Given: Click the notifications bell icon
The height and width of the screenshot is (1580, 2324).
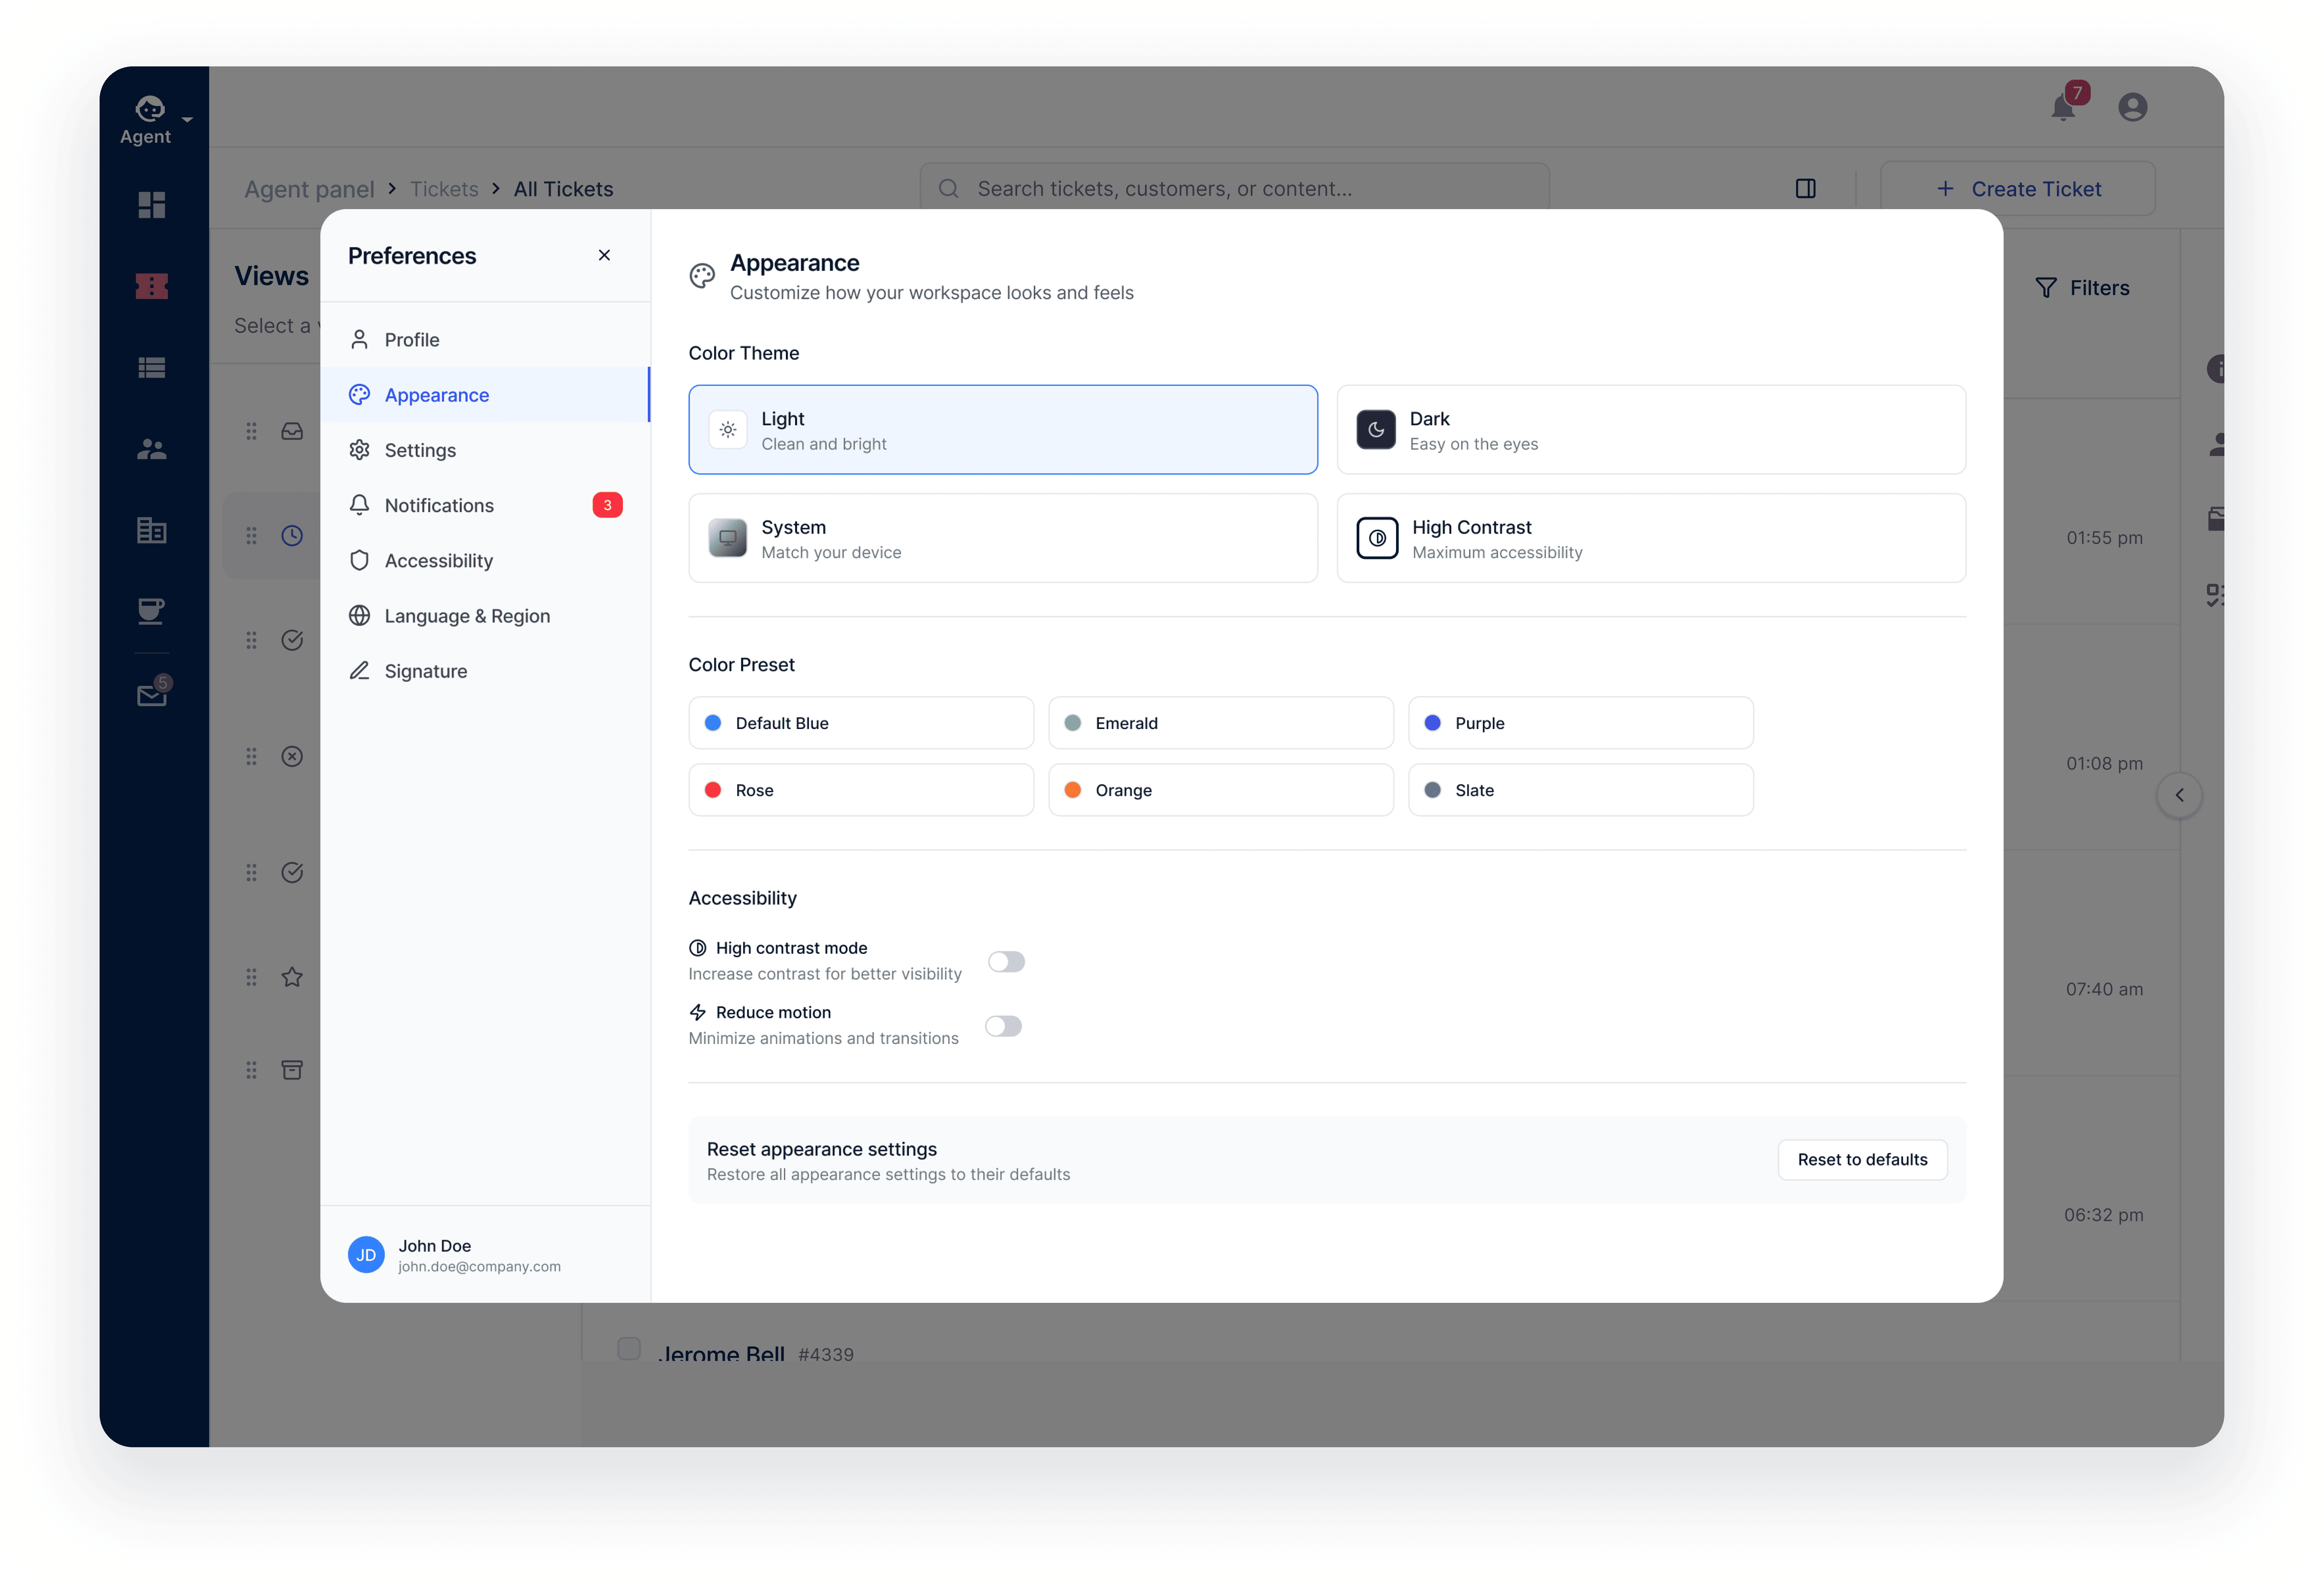Looking at the screenshot, I should point(2062,108).
